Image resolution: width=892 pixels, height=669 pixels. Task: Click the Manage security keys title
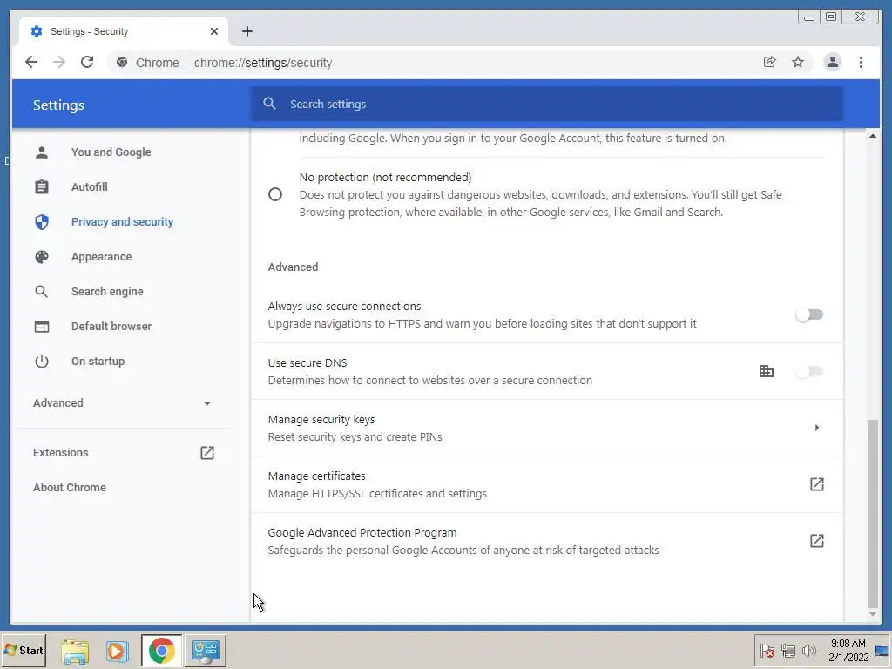click(x=321, y=420)
